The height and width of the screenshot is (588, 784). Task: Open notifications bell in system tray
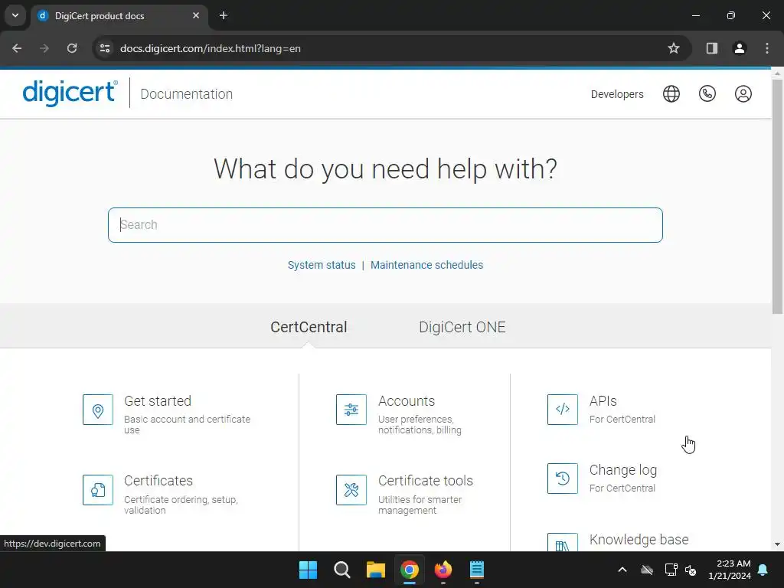tap(763, 570)
